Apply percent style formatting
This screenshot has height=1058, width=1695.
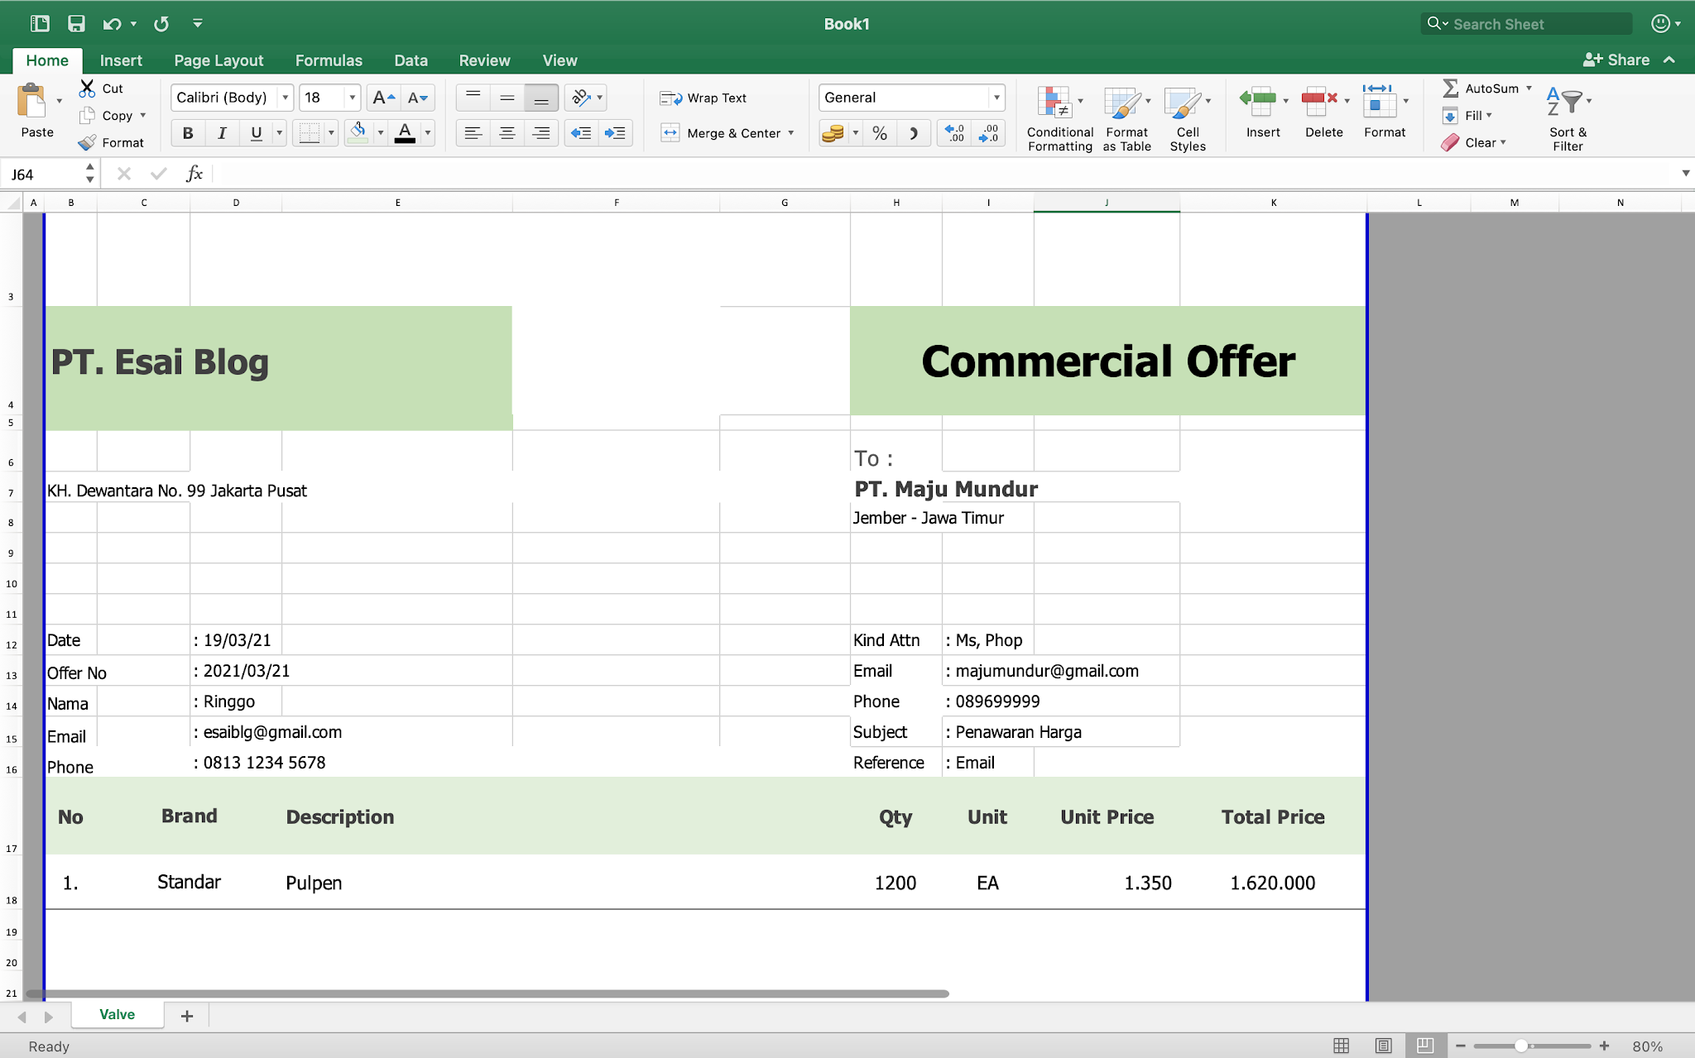[x=880, y=132]
